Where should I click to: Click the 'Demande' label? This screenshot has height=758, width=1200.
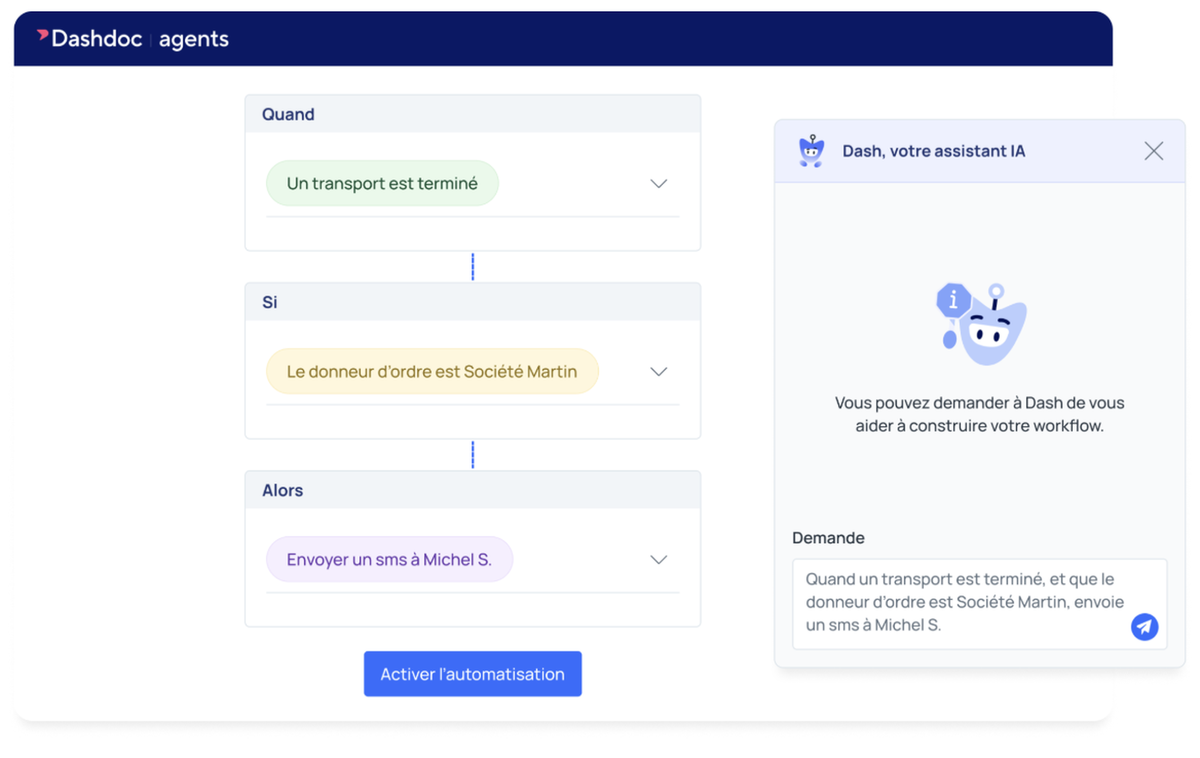pyautogui.click(x=828, y=538)
